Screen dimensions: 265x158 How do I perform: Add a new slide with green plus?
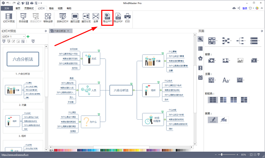coord(28,36)
